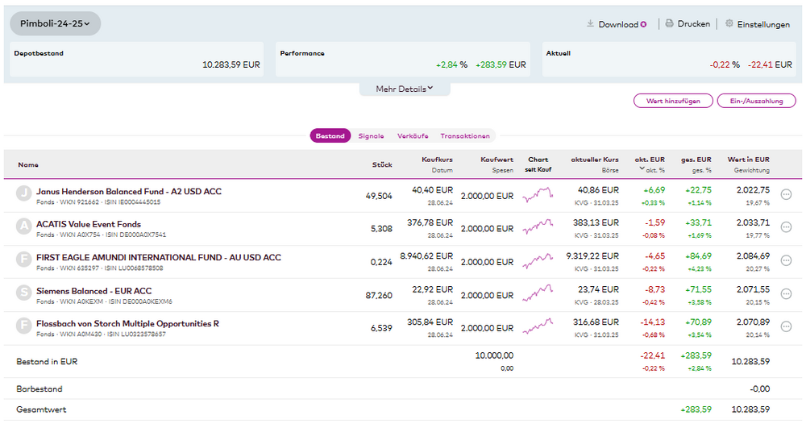Click the Download icon in the top bar

point(590,24)
